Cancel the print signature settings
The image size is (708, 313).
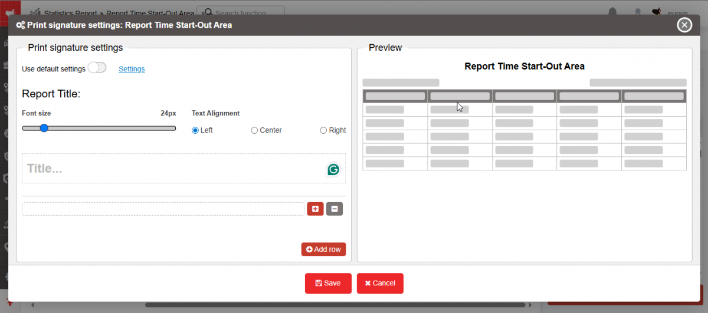click(x=380, y=283)
